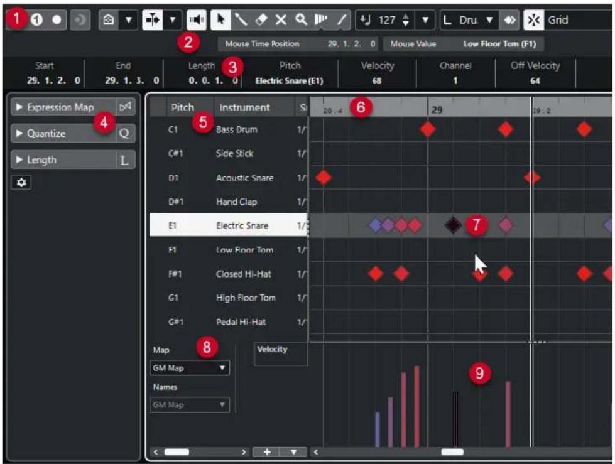This screenshot has height=464, width=615.
Task: Select the Zoom magnifier tool
Action: pyautogui.click(x=301, y=19)
